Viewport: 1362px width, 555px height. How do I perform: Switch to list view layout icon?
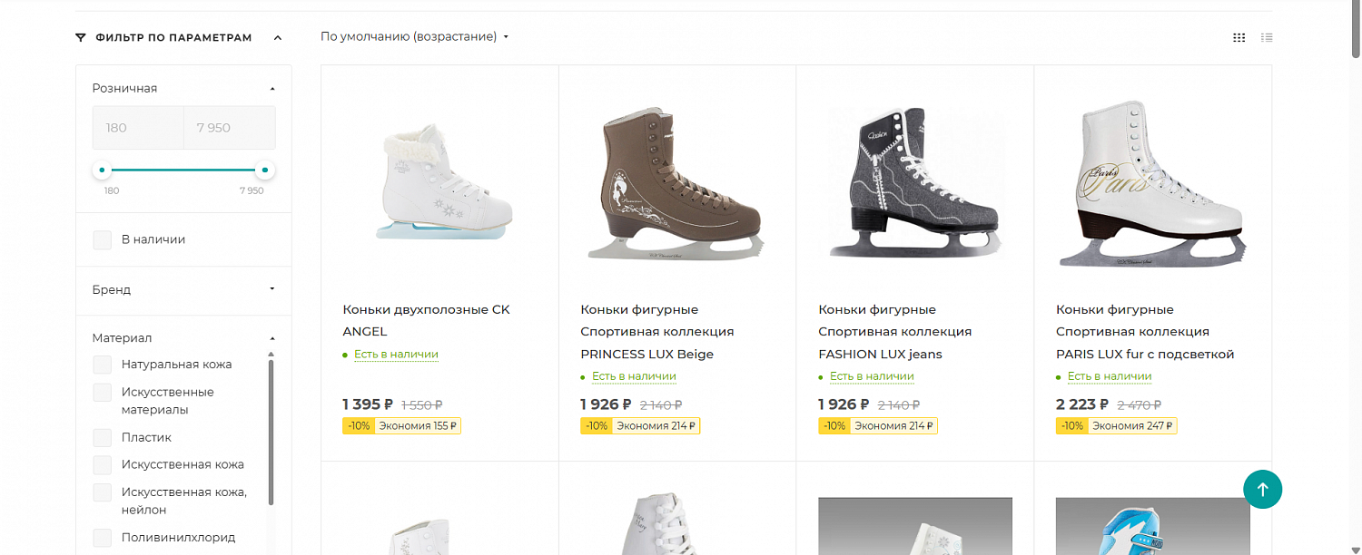[x=1267, y=37]
